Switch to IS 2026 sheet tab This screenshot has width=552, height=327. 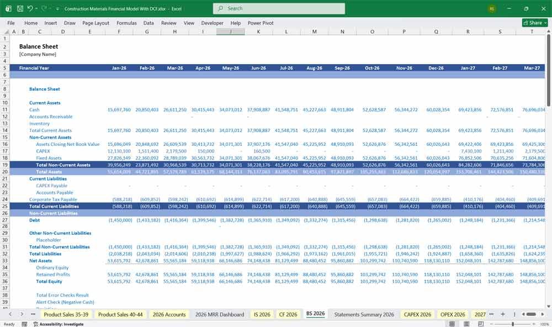262,314
